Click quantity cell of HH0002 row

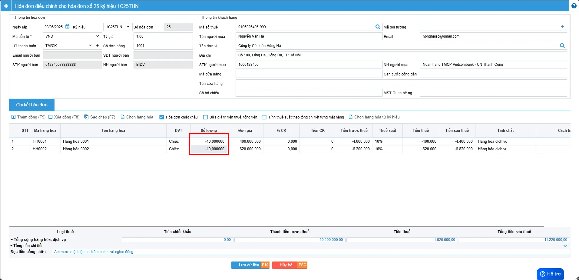[x=209, y=149]
